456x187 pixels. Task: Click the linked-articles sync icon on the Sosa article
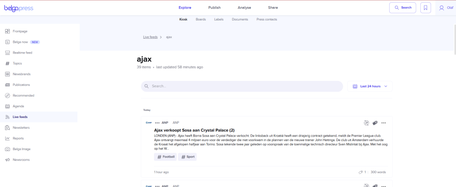(x=366, y=123)
